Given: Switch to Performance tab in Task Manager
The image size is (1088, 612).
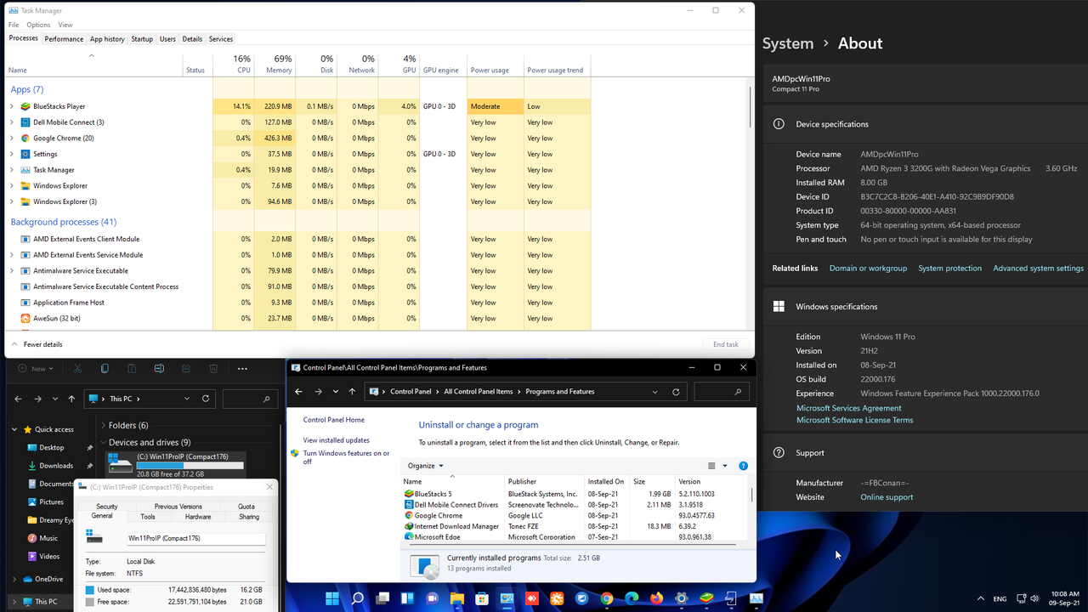Looking at the screenshot, I should pos(64,39).
